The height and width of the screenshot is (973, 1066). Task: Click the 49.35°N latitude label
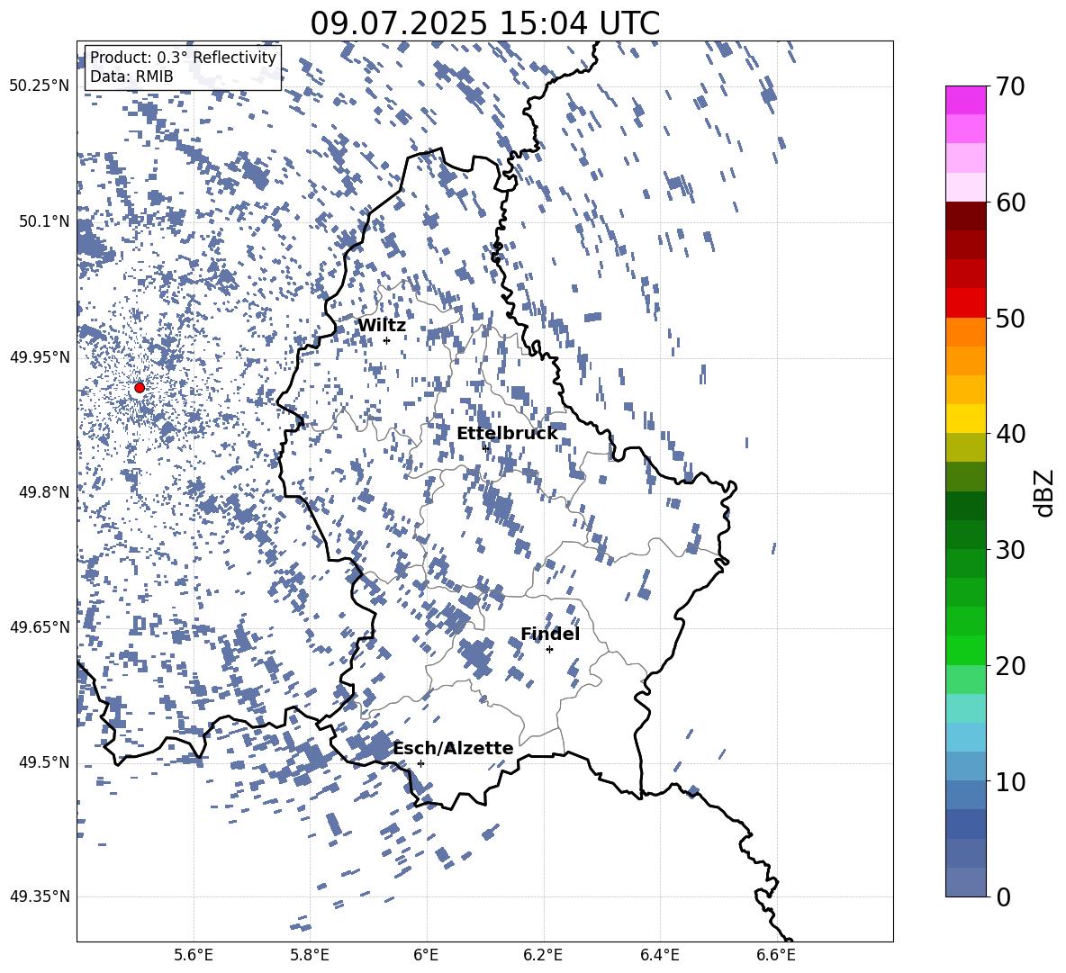tap(40, 896)
